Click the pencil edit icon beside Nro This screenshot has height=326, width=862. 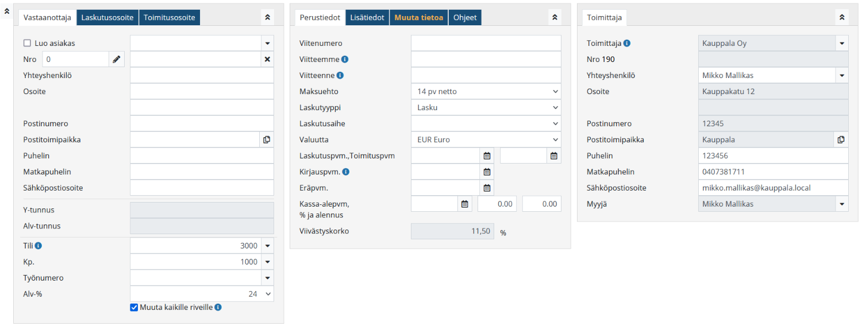click(x=117, y=59)
